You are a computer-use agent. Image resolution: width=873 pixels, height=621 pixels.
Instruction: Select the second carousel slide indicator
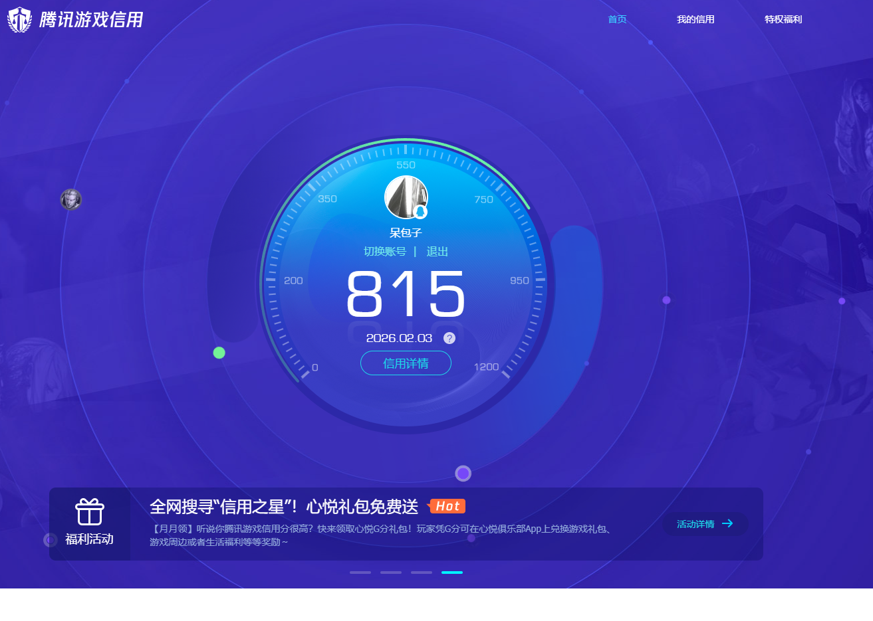click(391, 572)
